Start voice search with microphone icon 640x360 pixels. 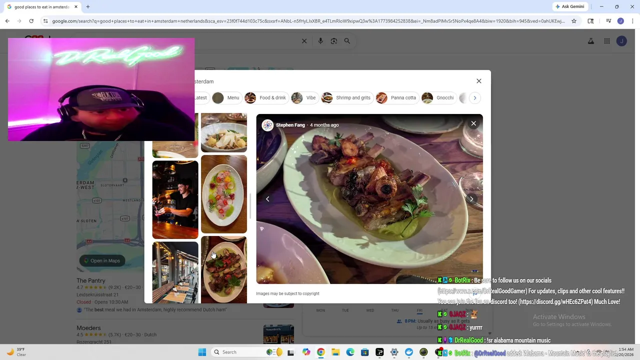320,41
